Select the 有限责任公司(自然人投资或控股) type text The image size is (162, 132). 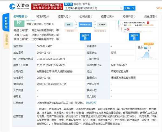(55, 71)
